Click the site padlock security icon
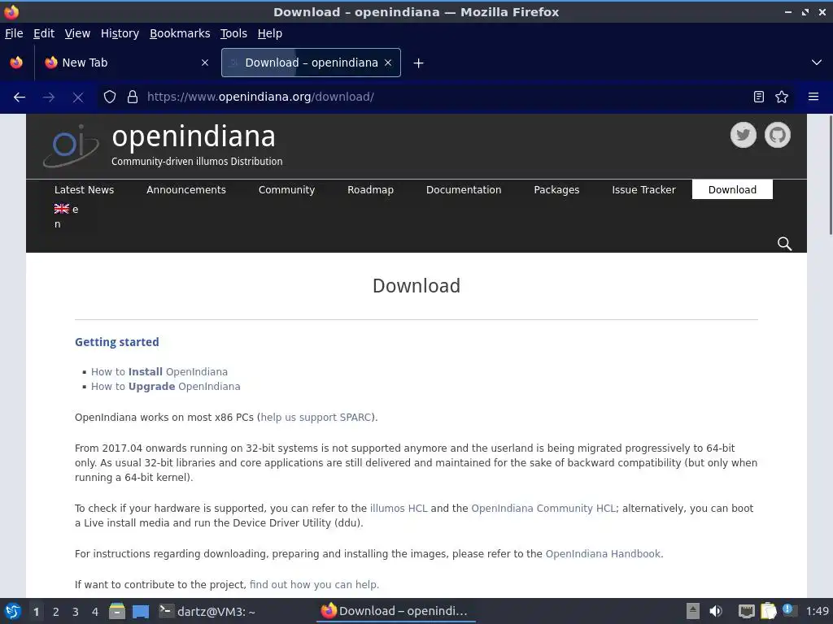The width and height of the screenshot is (833, 624). 133,97
